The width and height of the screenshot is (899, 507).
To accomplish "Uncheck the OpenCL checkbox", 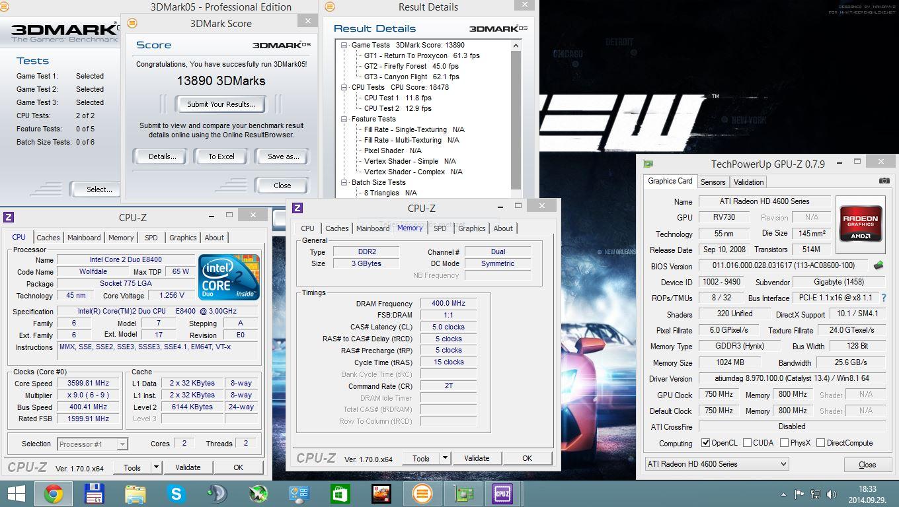I will coord(705,443).
